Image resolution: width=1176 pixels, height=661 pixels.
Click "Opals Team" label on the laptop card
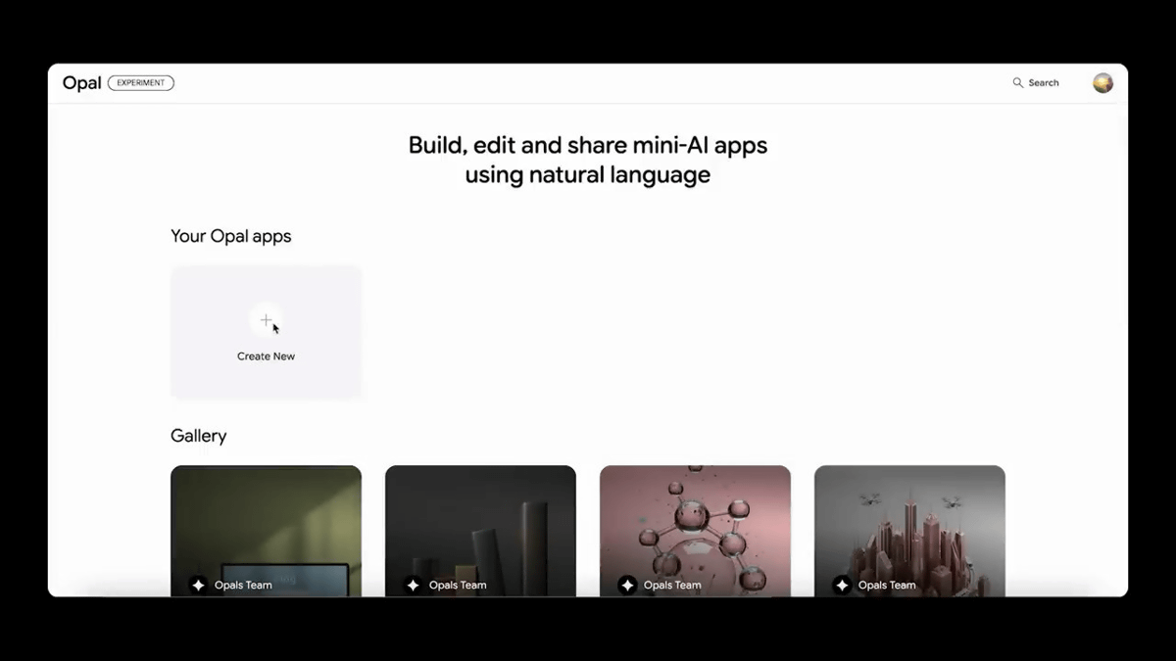point(243,586)
